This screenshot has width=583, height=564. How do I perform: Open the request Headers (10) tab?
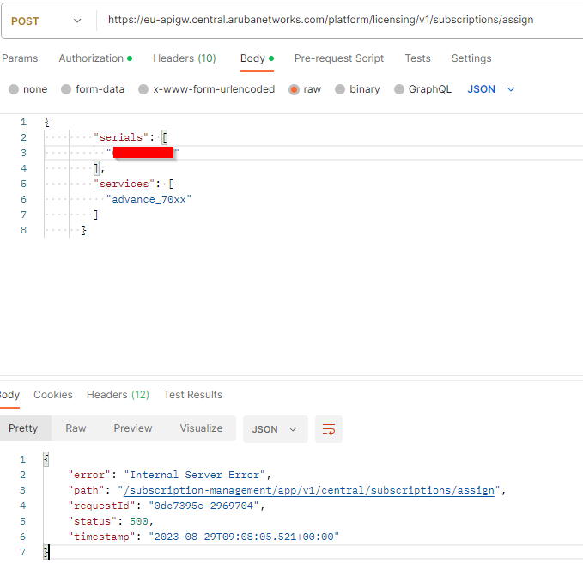185,58
